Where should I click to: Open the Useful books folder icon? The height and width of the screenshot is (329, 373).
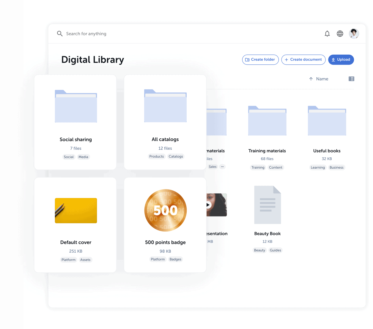click(x=327, y=121)
